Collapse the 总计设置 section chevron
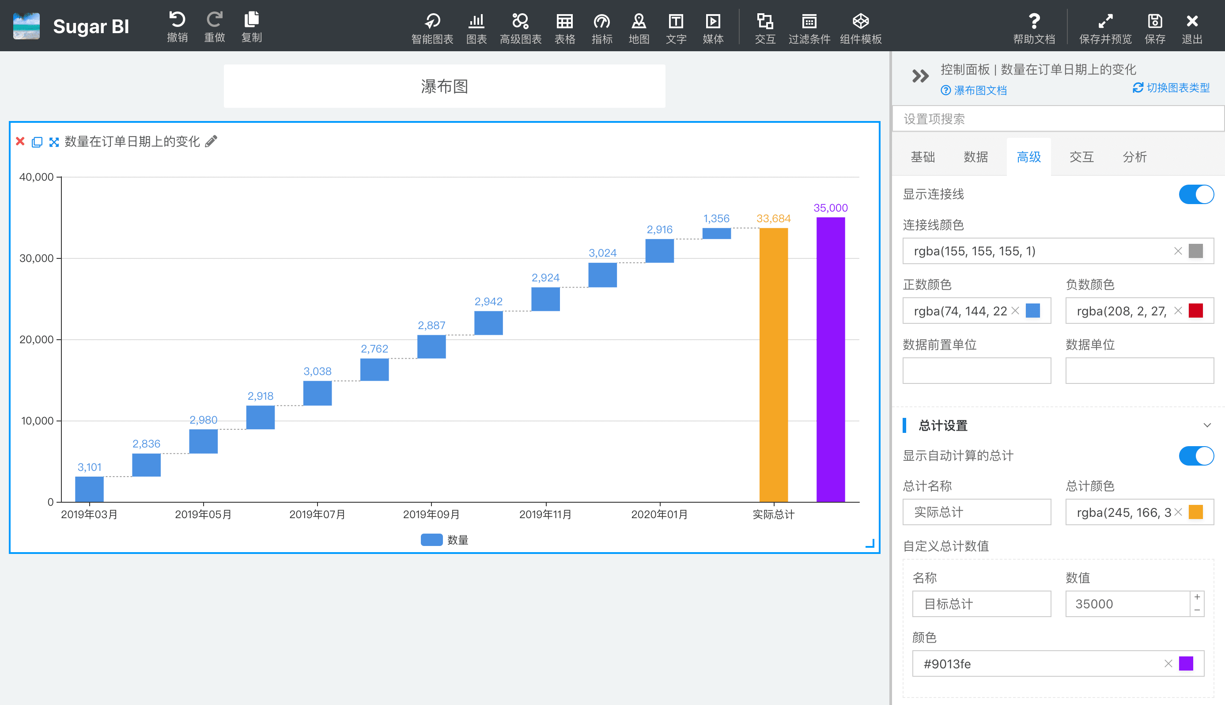 [1207, 425]
